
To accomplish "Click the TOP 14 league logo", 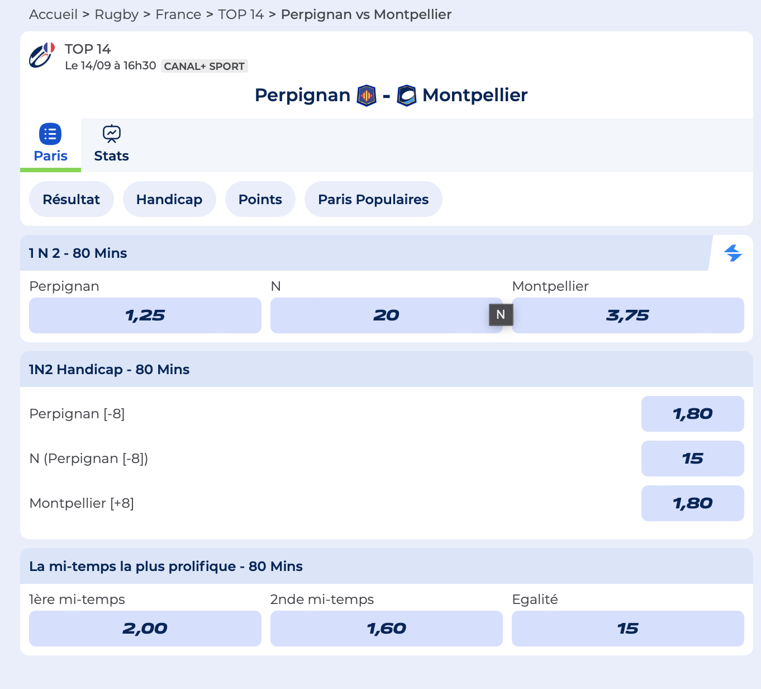I will pos(42,55).
